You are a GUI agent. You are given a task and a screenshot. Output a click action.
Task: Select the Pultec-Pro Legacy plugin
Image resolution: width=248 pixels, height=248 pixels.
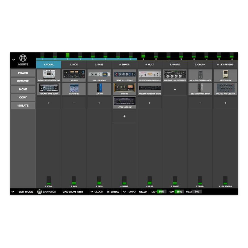click(225, 89)
